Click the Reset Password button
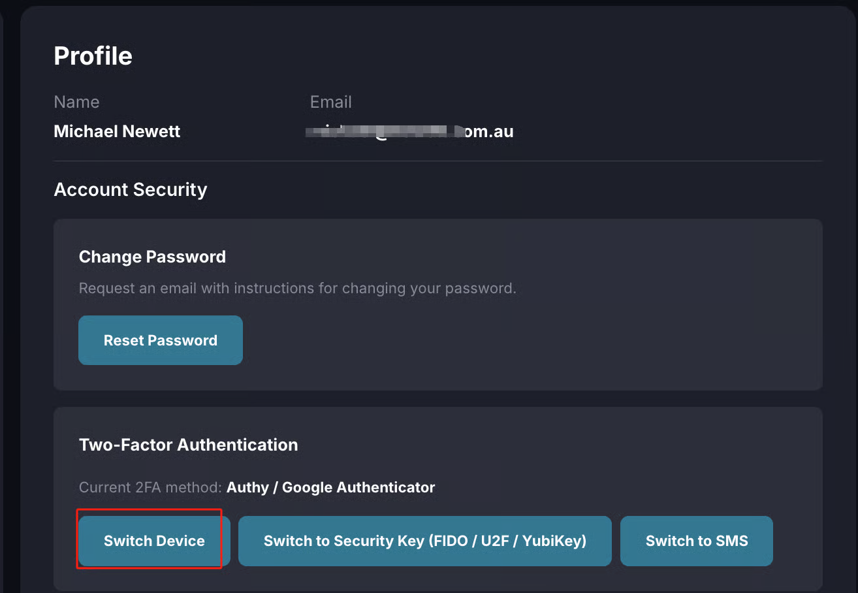This screenshot has height=593, width=858. pos(161,340)
